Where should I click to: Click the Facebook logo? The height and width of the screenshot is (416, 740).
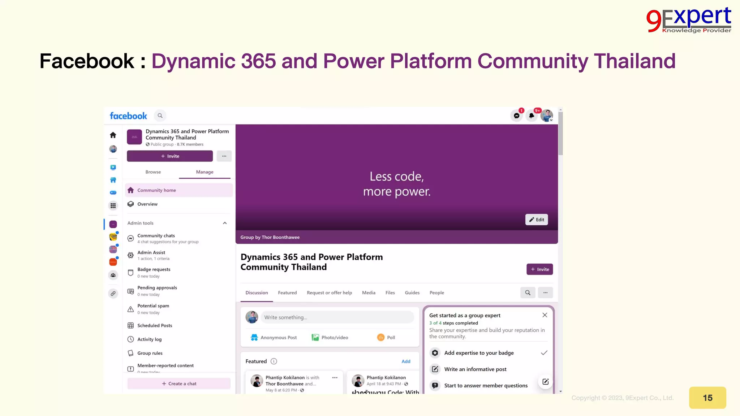point(128,116)
